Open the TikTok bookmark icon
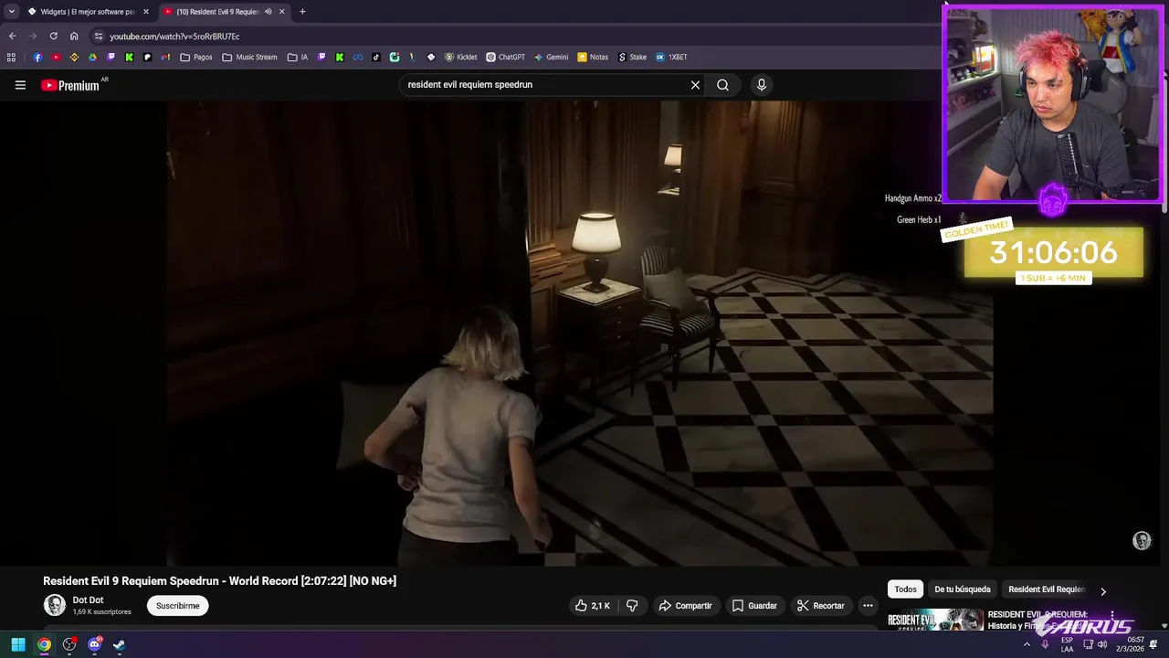1169x658 pixels. (375, 57)
